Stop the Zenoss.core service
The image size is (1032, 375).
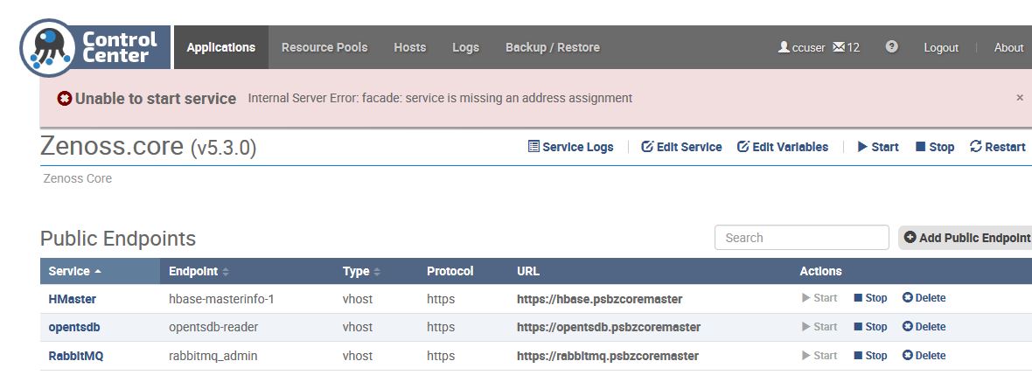[934, 147]
